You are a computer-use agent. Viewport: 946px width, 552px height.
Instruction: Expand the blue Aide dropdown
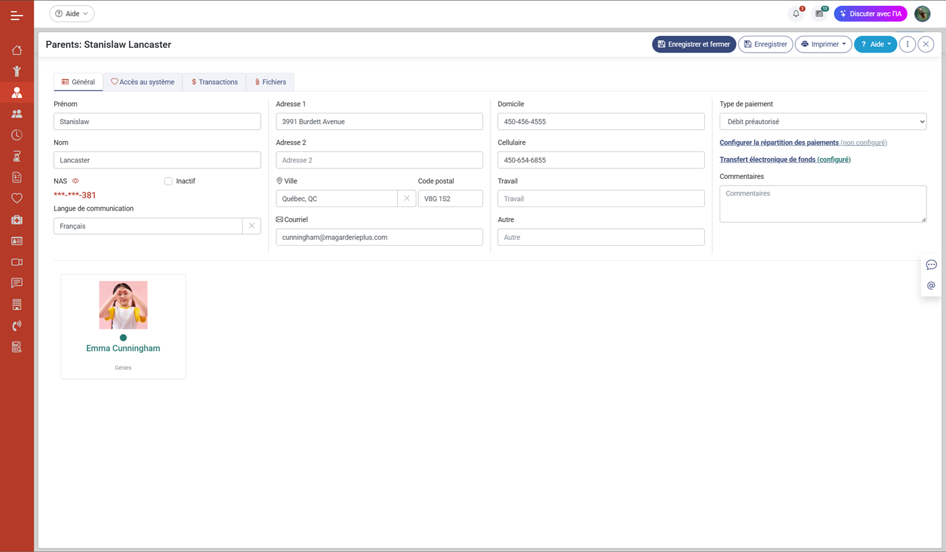click(875, 45)
